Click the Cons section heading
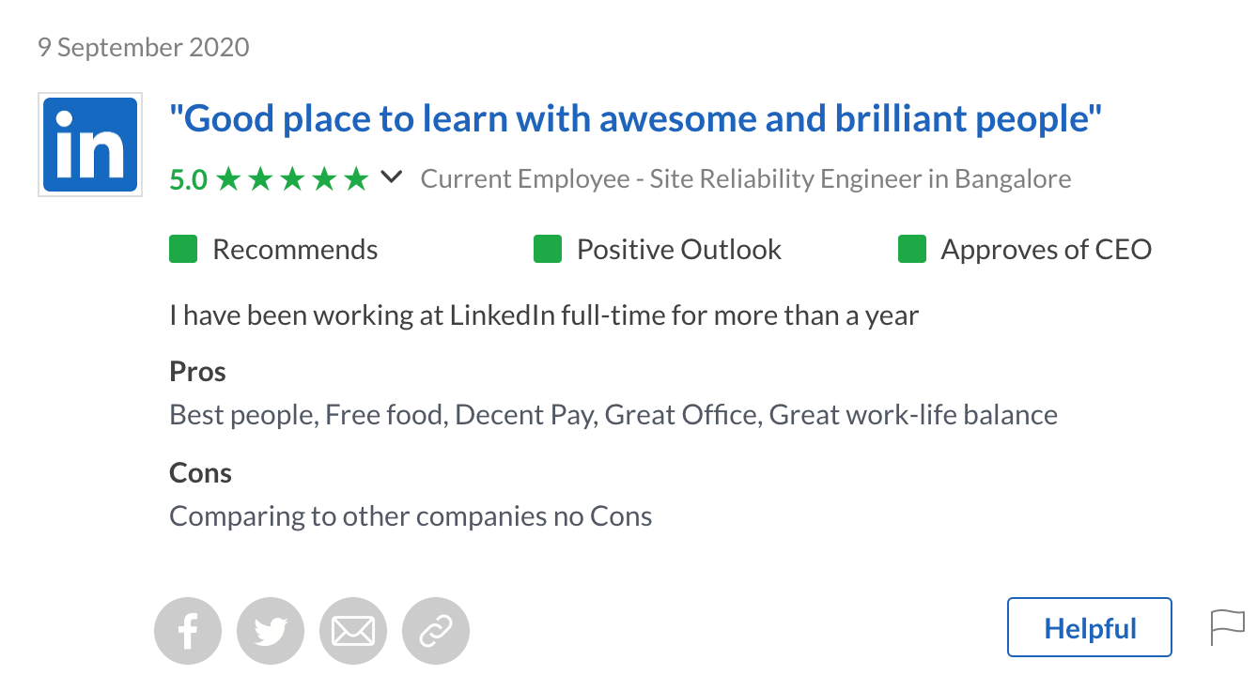1257x691 pixels. coord(200,472)
